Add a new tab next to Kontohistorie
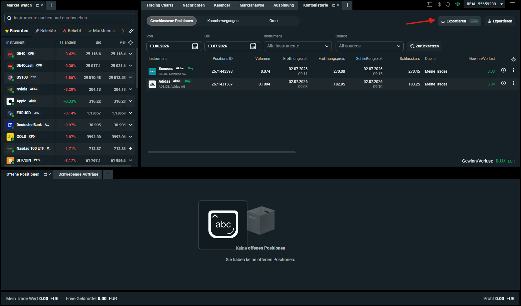Viewport: 521px width, 306px height. tap(347, 5)
